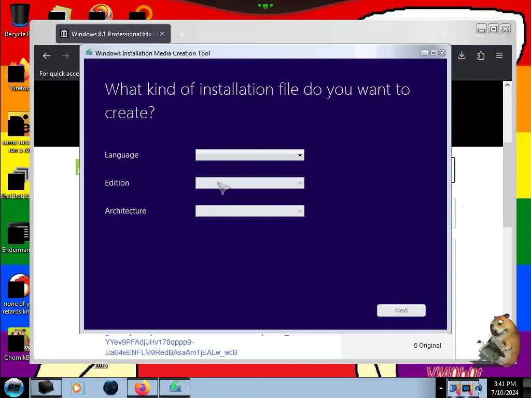Screen dimensions: 531x398
Task: List all Firefox tabs chevron
Action: pyautogui.click(x=444, y=34)
